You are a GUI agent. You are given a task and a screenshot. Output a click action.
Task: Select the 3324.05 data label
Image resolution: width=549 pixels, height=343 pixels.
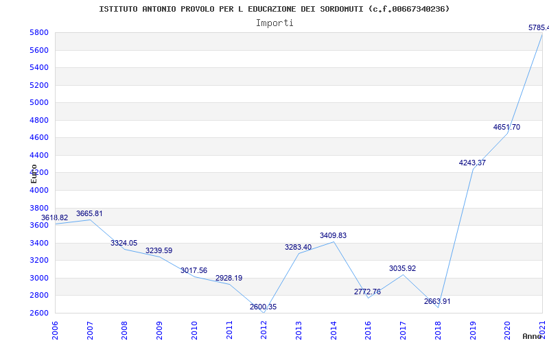tap(124, 244)
